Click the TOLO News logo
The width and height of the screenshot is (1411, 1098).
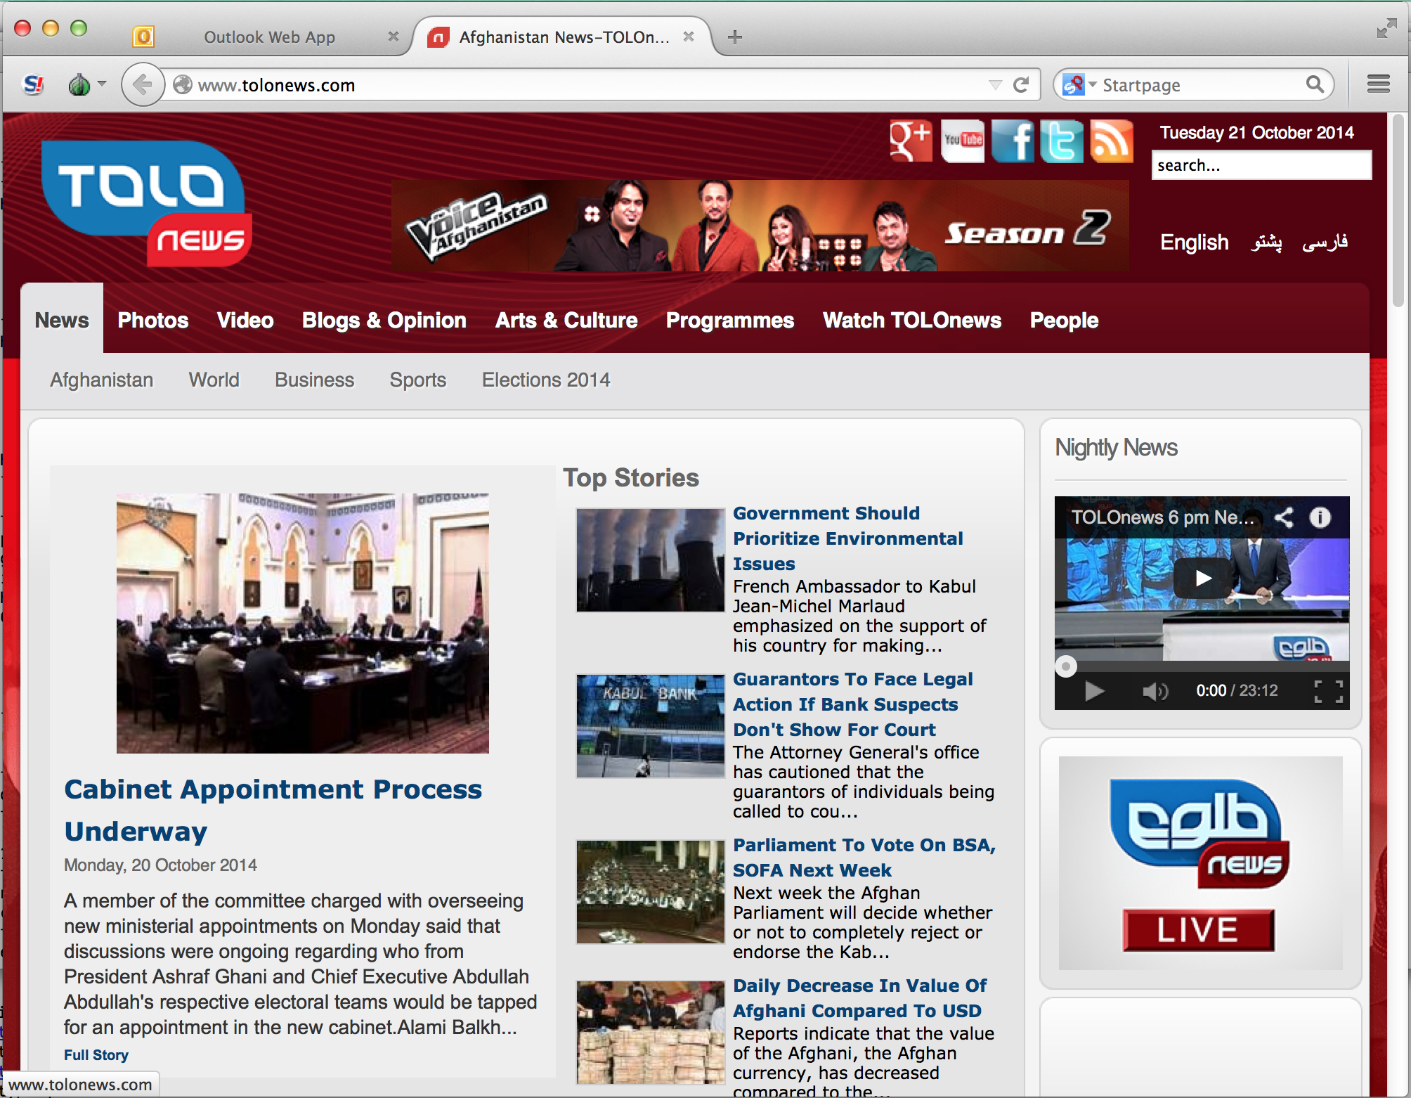point(146,203)
